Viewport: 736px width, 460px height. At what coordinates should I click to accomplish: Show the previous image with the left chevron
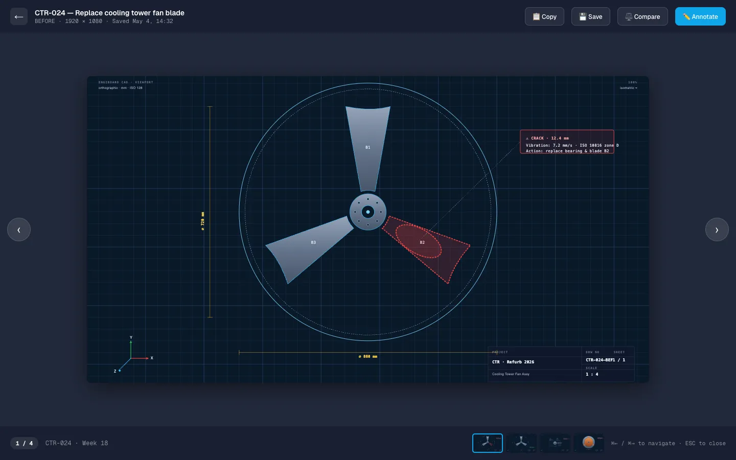tap(19, 229)
